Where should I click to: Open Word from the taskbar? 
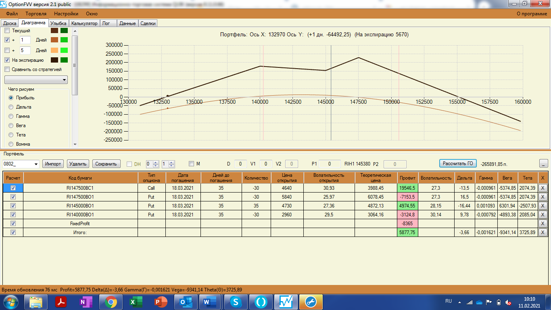tap(211, 302)
